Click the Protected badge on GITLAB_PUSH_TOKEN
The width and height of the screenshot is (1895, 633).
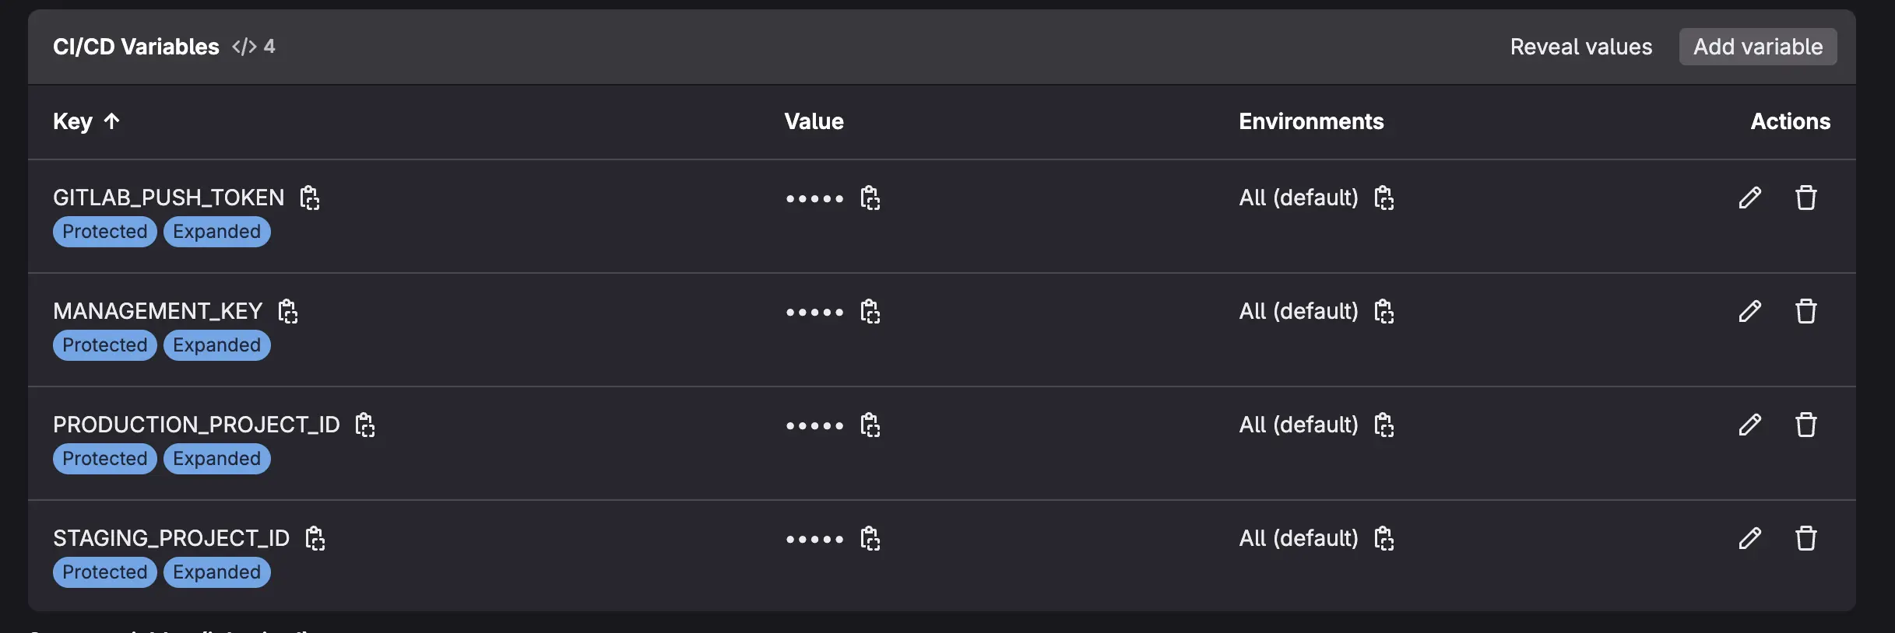click(x=104, y=231)
